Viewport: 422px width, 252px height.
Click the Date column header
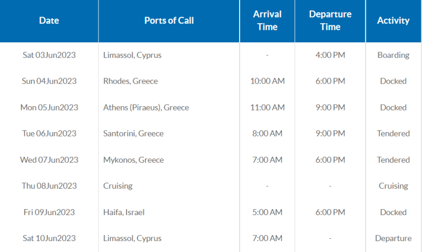[x=49, y=21]
